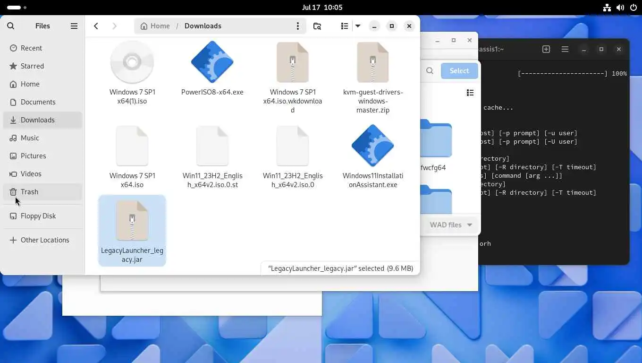This screenshot has height=363, width=642.
Task: Open Videos in the sidebar
Action: [42, 174]
